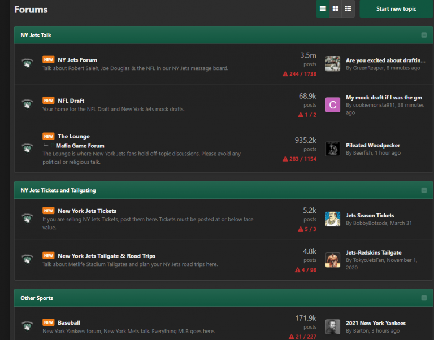Viewport: 434px width, 340px height.
Task: Switch to table list view layout
Action: coord(323,8)
